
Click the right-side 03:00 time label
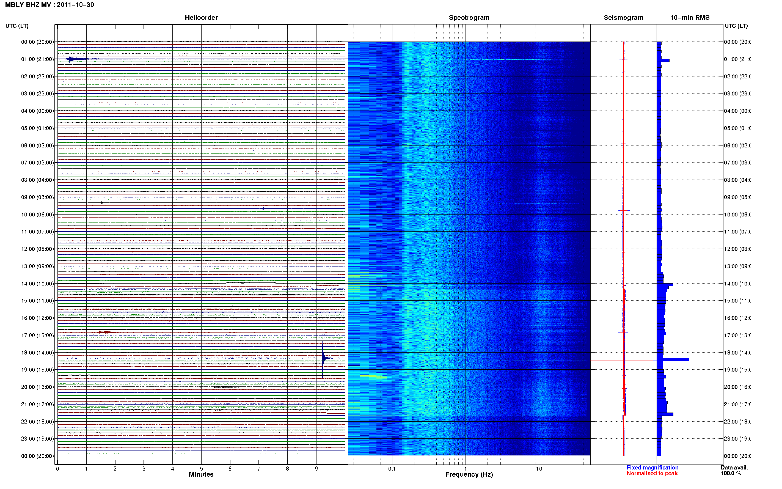[x=737, y=94]
